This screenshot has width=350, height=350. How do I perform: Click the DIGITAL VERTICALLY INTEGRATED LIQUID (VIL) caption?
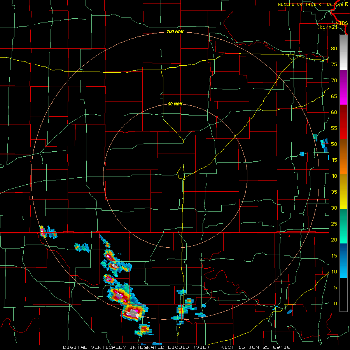click(x=136, y=347)
